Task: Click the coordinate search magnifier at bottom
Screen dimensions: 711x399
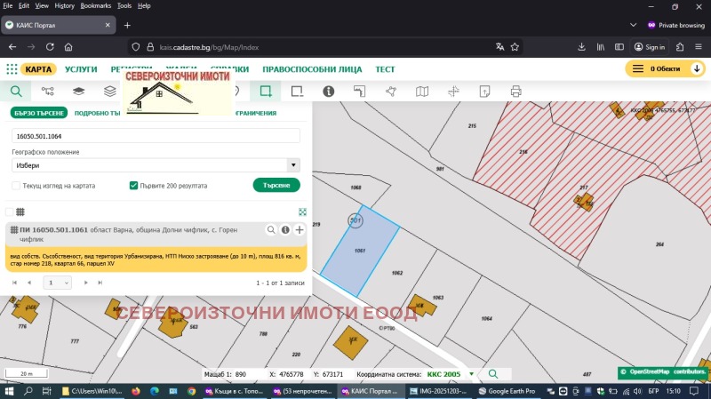Action: point(493,374)
